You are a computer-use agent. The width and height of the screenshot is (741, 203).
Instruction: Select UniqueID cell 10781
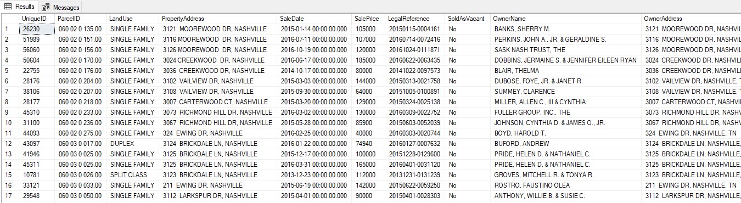pos(37,175)
